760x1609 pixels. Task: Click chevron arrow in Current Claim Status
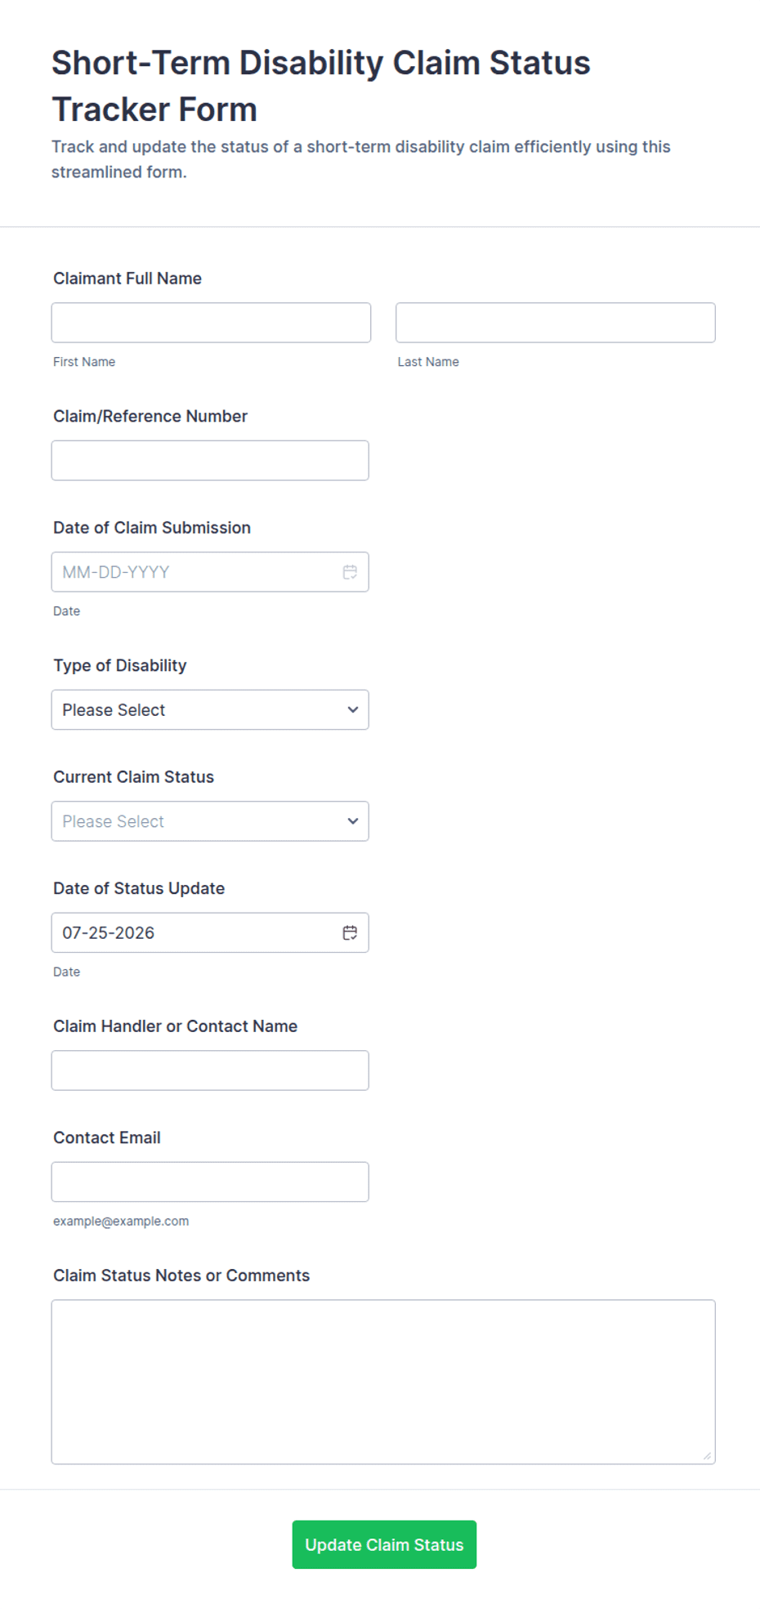tap(352, 821)
